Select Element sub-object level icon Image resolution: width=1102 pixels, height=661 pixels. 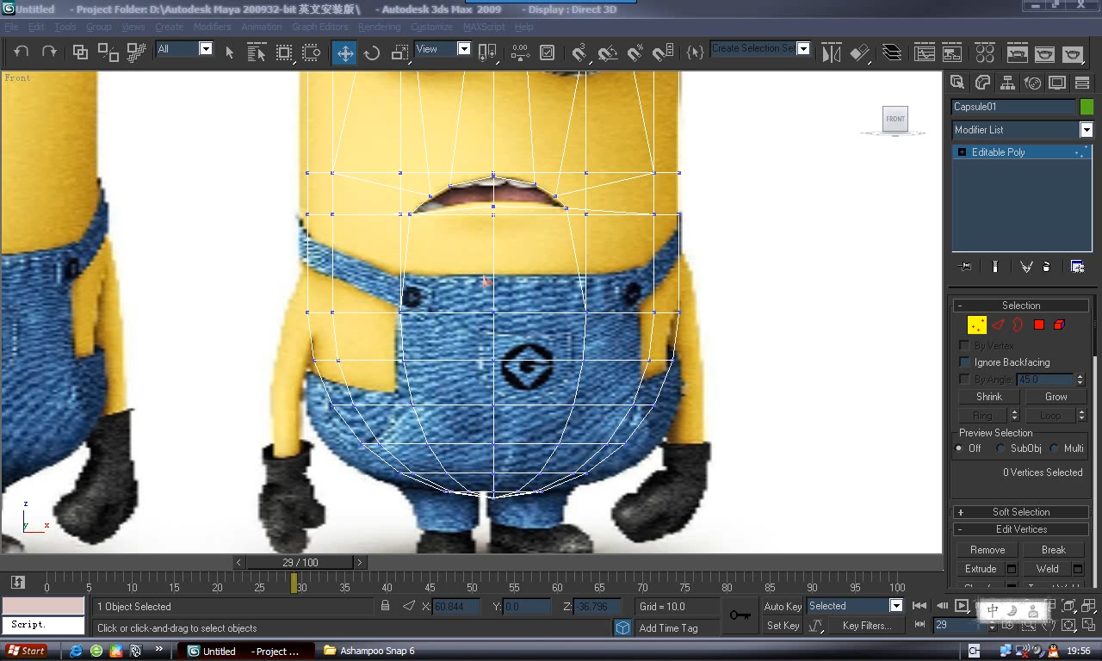click(x=1060, y=324)
